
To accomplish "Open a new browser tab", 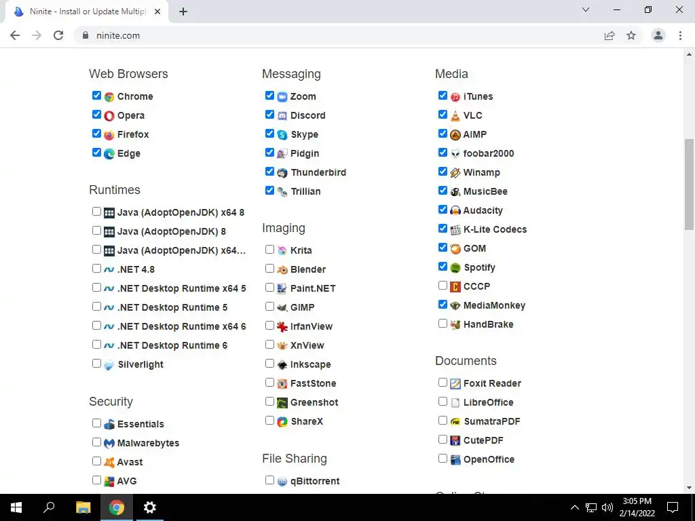I will pyautogui.click(x=183, y=12).
